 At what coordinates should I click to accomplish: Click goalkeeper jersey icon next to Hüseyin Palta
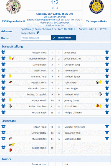pyautogui.click(x=3, y=52)
